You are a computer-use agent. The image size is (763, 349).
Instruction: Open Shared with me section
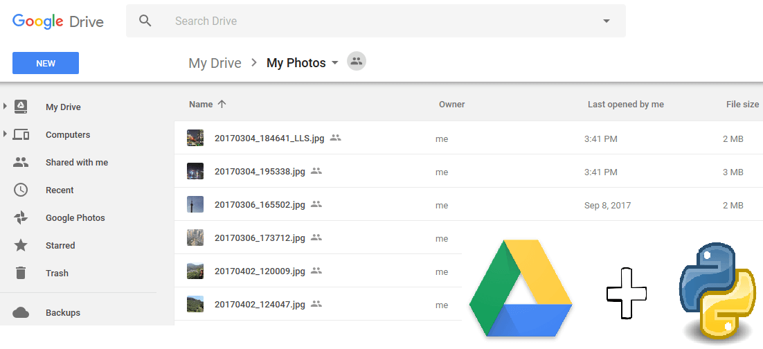[77, 163]
